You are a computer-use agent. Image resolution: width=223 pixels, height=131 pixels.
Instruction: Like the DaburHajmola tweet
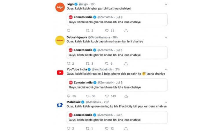[107, 63]
